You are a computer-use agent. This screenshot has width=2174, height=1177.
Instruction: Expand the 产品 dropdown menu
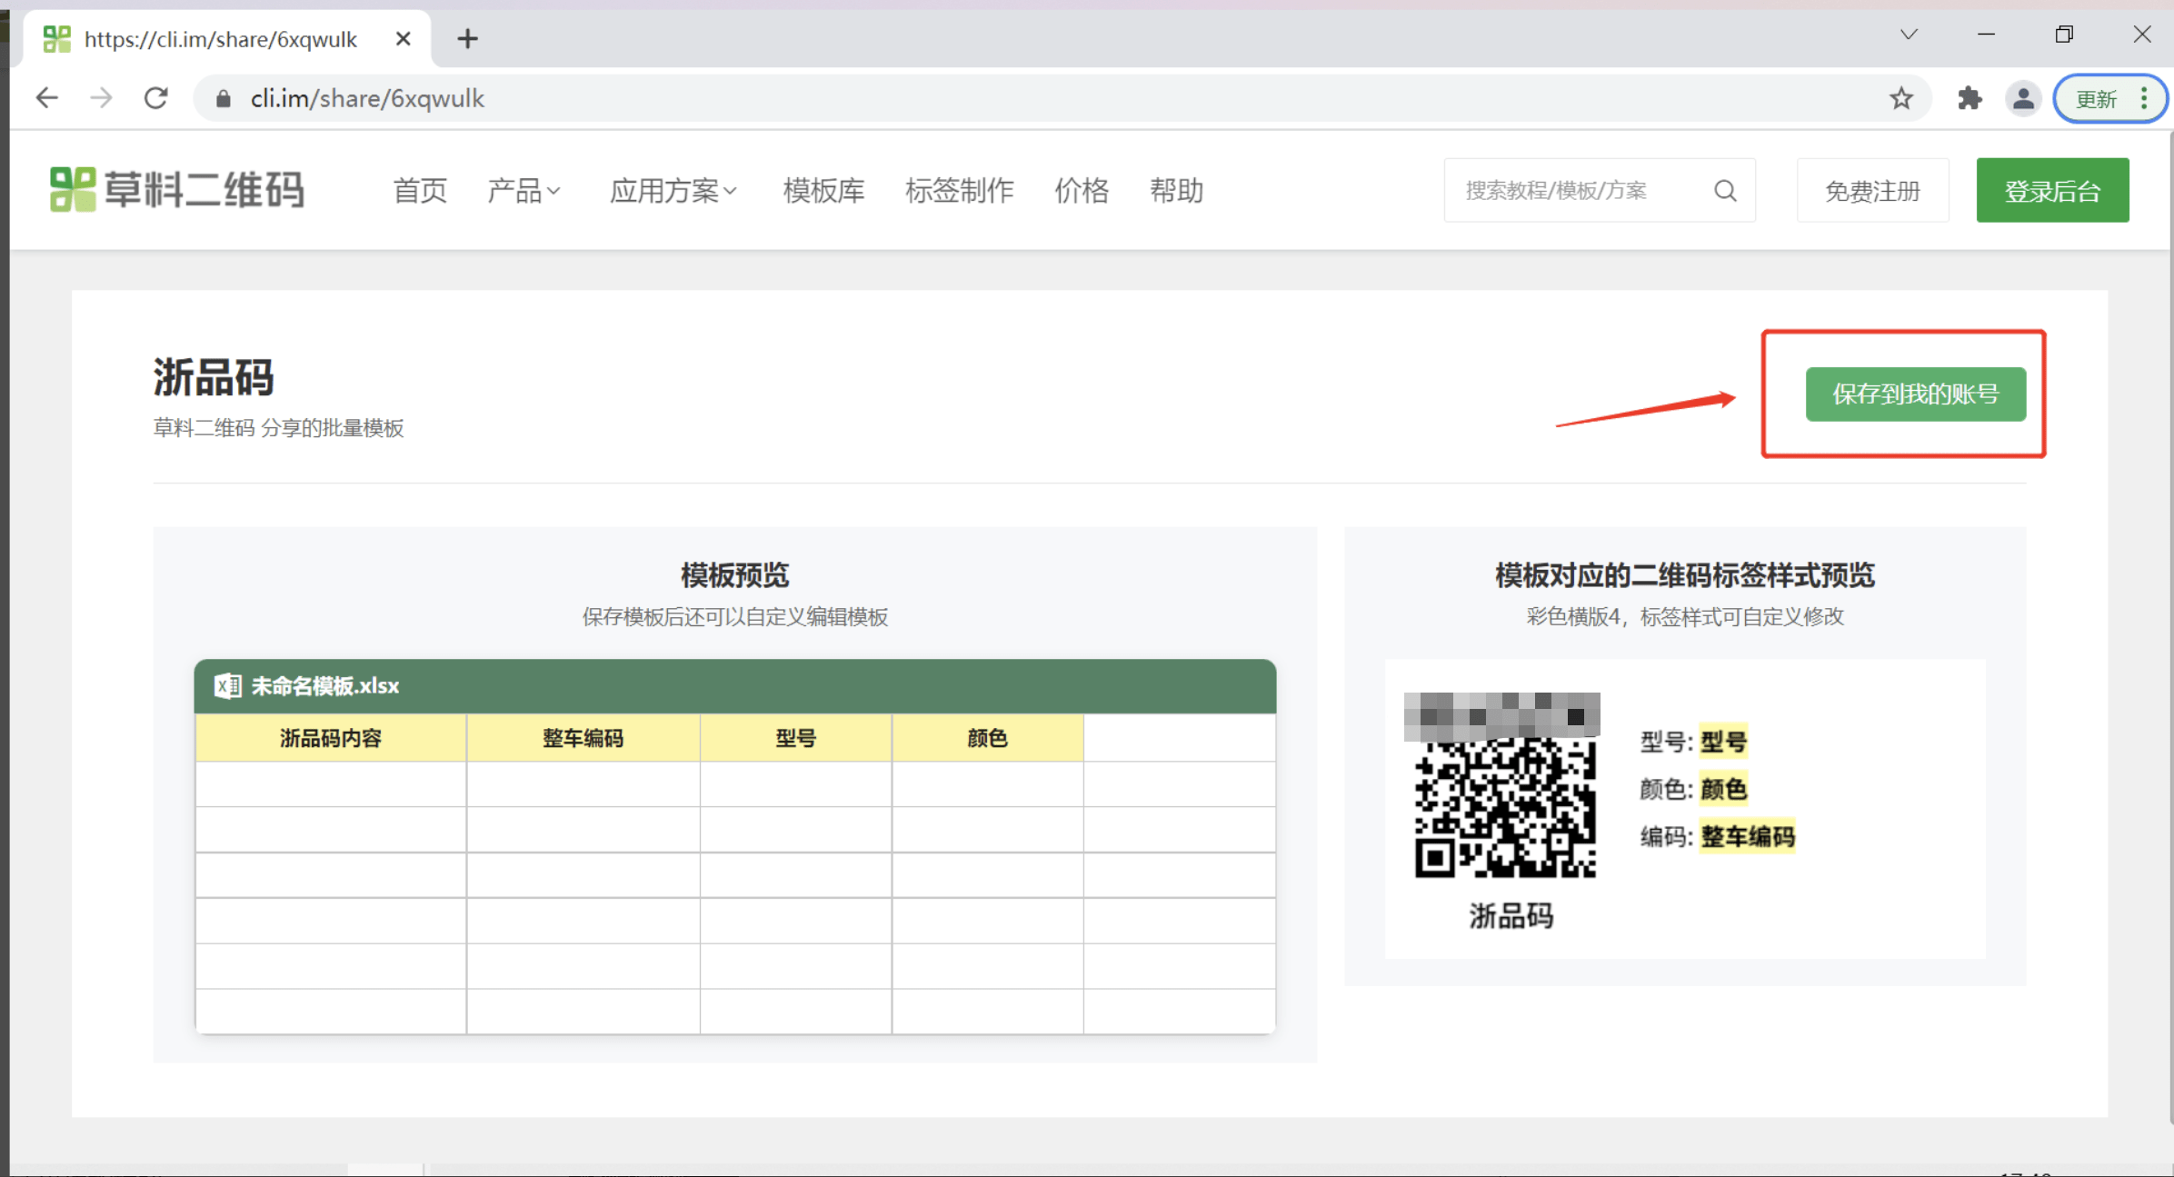pos(524,191)
